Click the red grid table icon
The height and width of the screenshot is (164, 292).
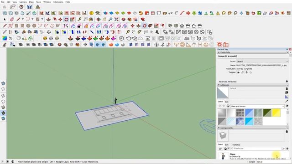click(226, 45)
